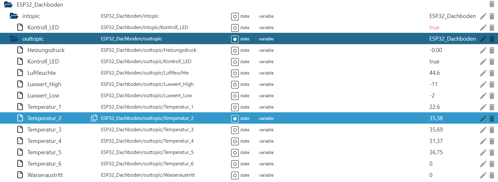Delete the intopic folder using its trash icon
This screenshot has height=182, width=498.
tap(492, 16)
